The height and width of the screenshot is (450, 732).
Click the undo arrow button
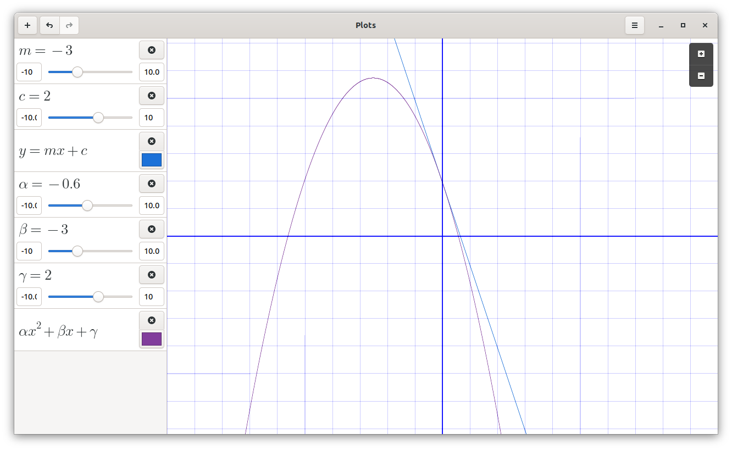pyautogui.click(x=49, y=25)
